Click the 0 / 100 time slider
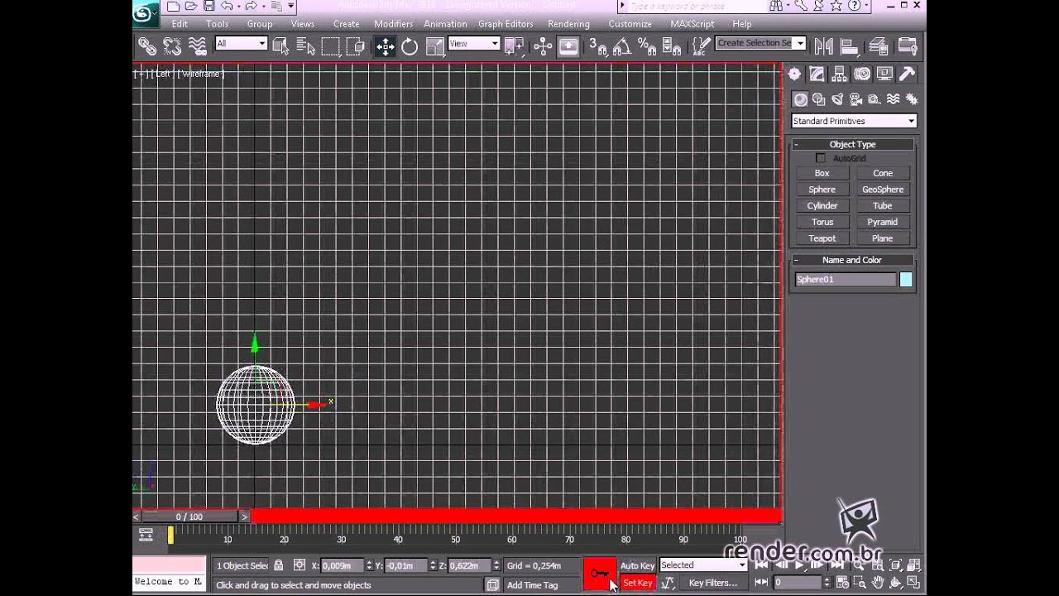Image resolution: width=1059 pixels, height=596 pixels. point(189,517)
